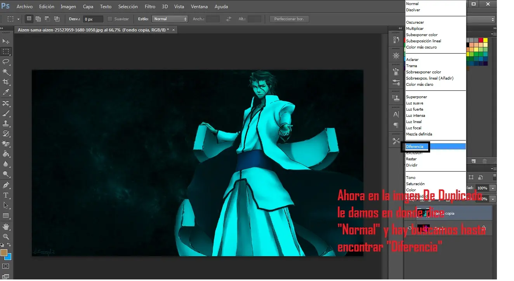Select the Rectangular Marquee tool in toolbox

point(6,51)
